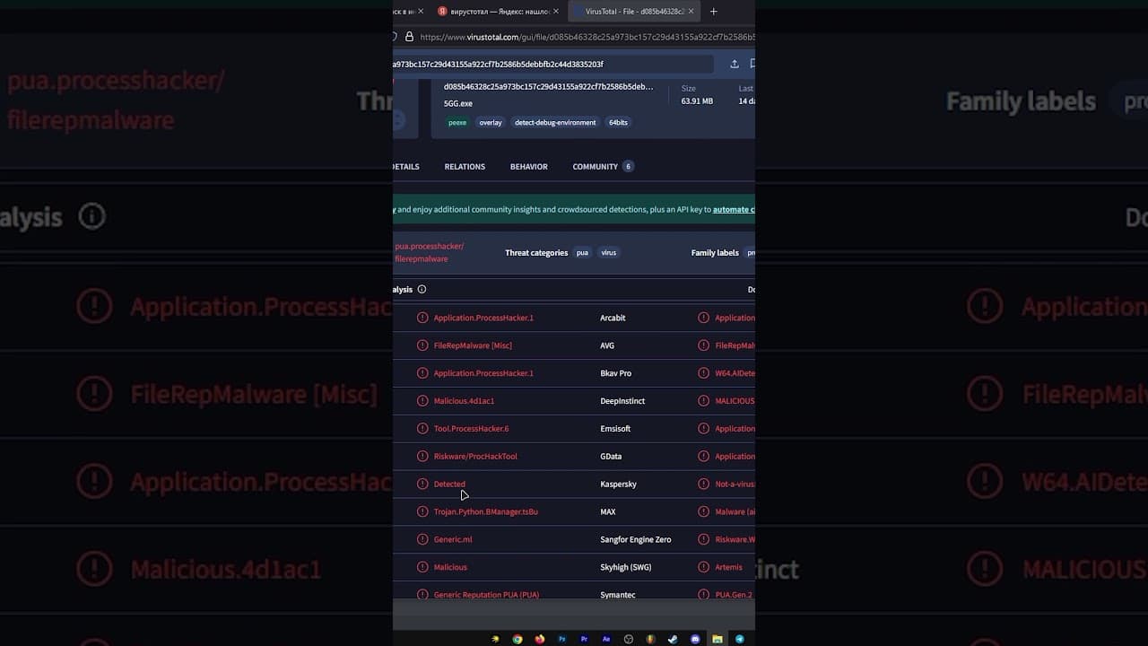
Task: Click the Emsisoft vendor name
Action: [x=615, y=429]
